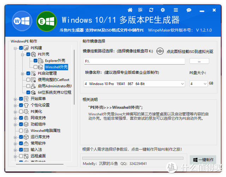Click the disc icon to mount ISO
The height and width of the screenshot is (177, 226).
160,51
